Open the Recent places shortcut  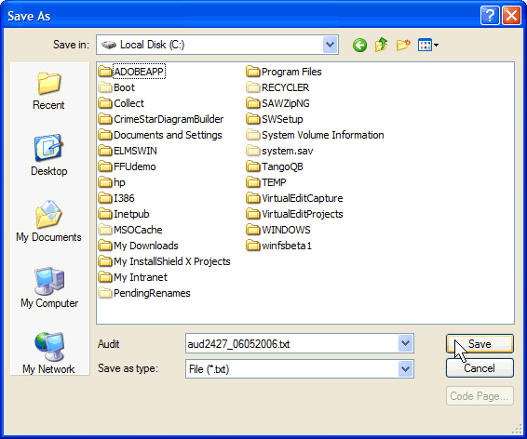coord(48,90)
